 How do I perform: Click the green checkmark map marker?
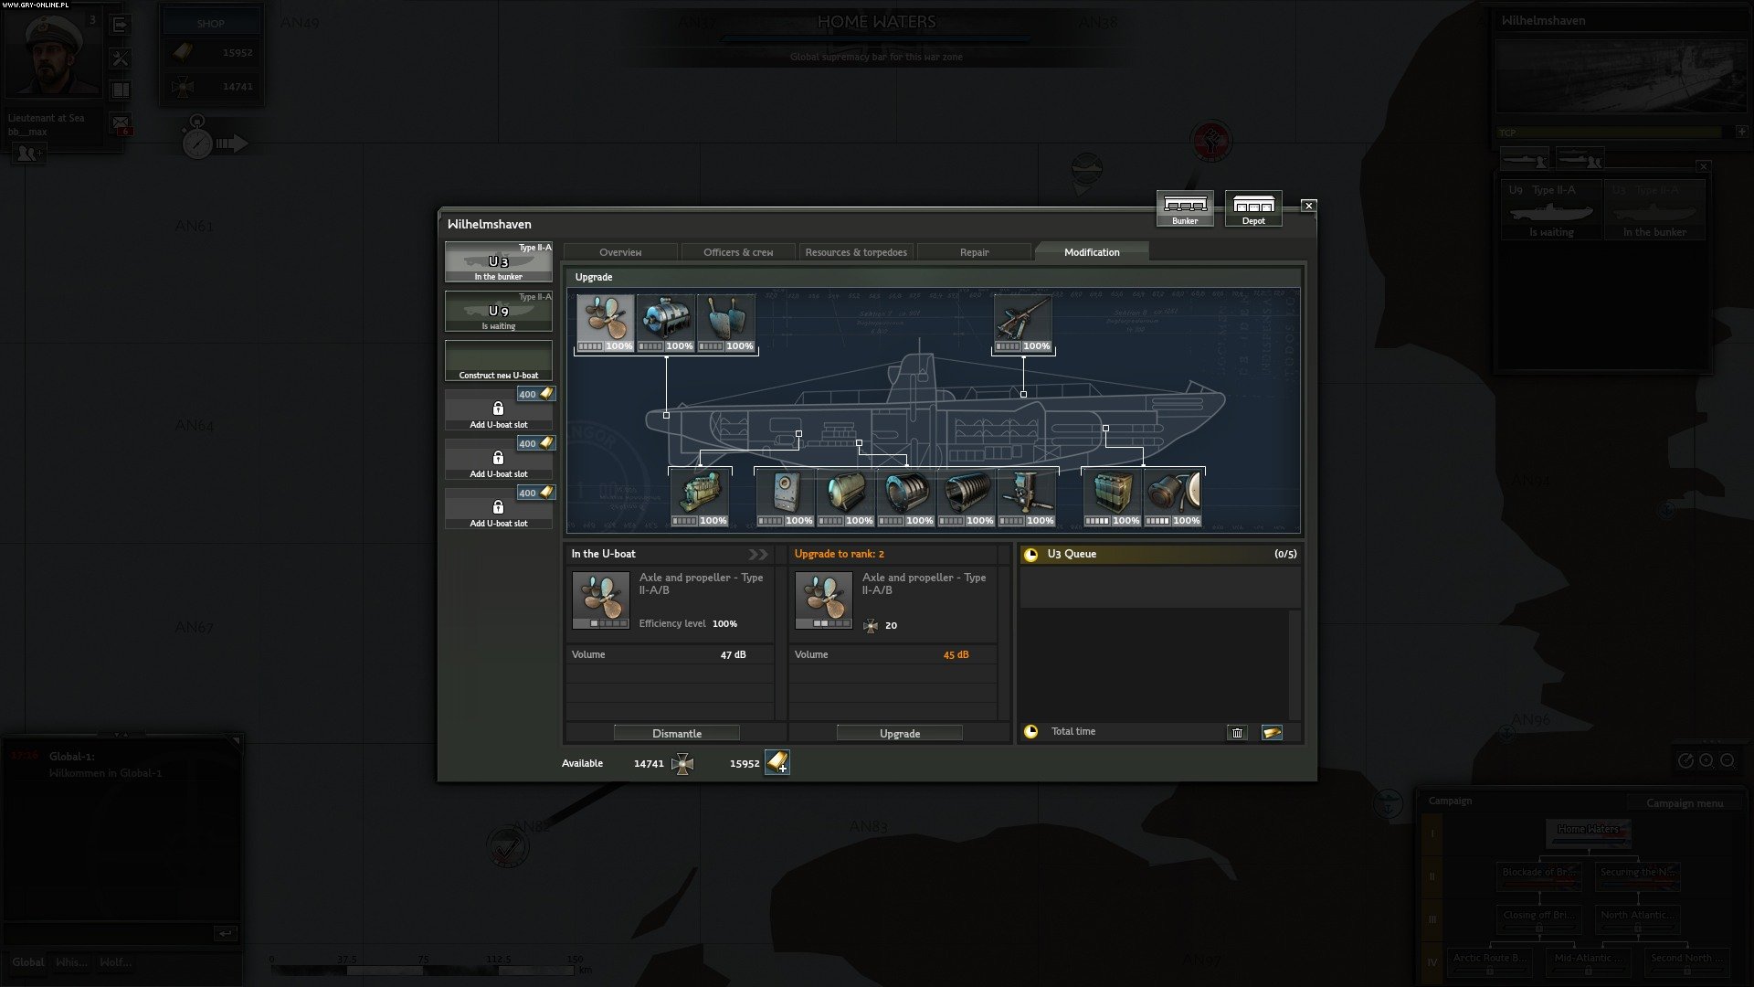[x=506, y=848]
